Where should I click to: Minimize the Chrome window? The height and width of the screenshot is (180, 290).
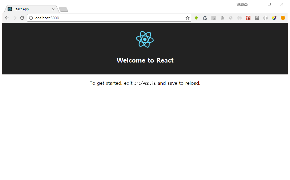pyautogui.click(x=257, y=4)
